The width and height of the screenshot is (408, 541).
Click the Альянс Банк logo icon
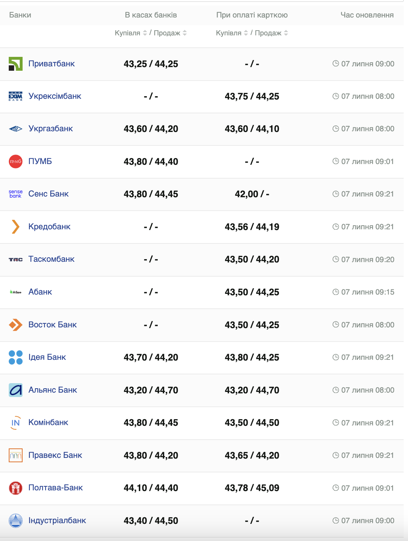click(16, 390)
